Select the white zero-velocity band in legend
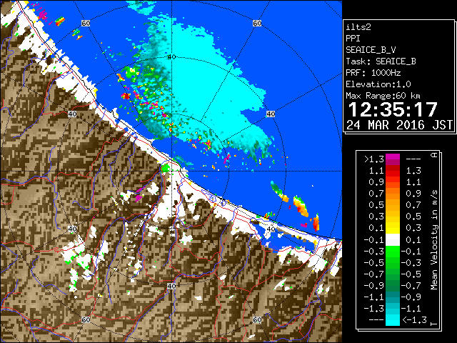Screen dimensions: 457x343 [x=393, y=240]
